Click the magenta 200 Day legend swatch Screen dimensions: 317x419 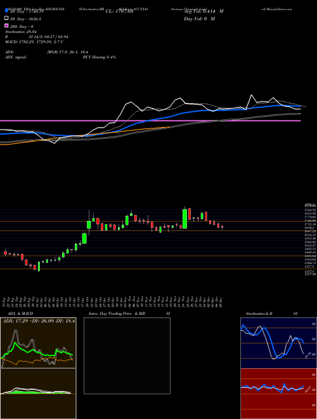pos(6,26)
